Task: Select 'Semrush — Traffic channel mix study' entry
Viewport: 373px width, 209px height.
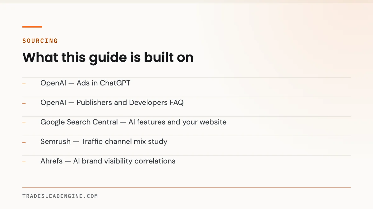Action: click(104, 142)
